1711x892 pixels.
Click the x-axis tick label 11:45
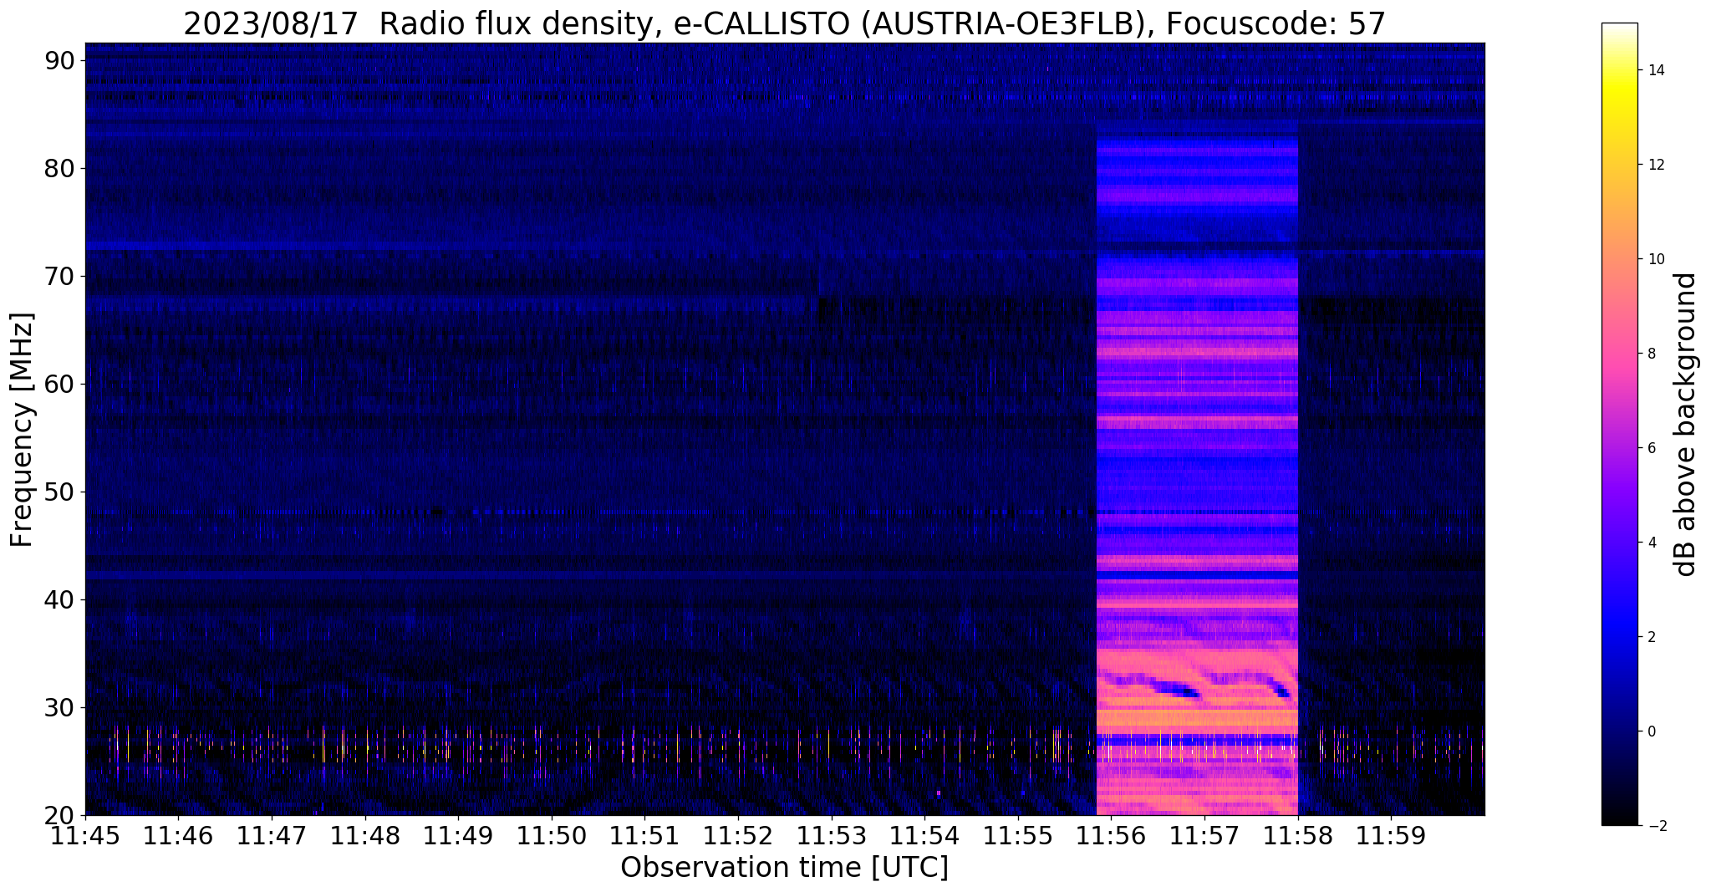[x=85, y=835]
